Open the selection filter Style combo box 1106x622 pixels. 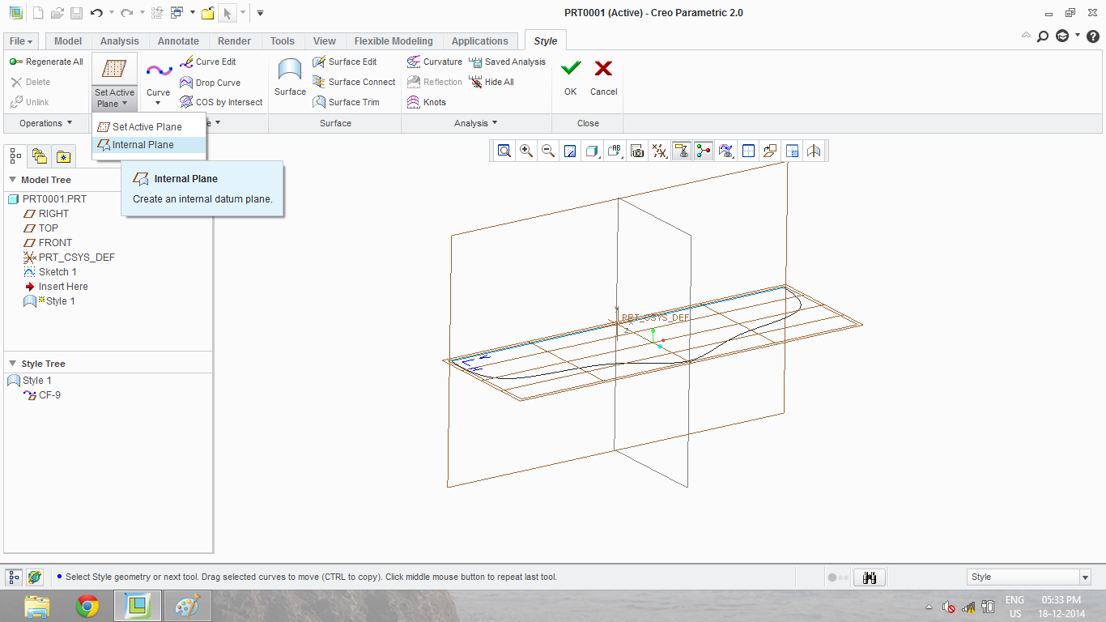click(1029, 577)
